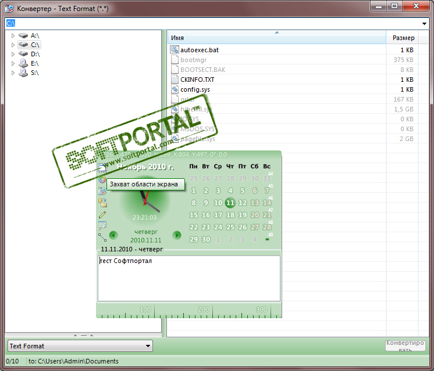Select day 18 in the calendar
This screenshot has width=434, height=371.
(230, 215)
